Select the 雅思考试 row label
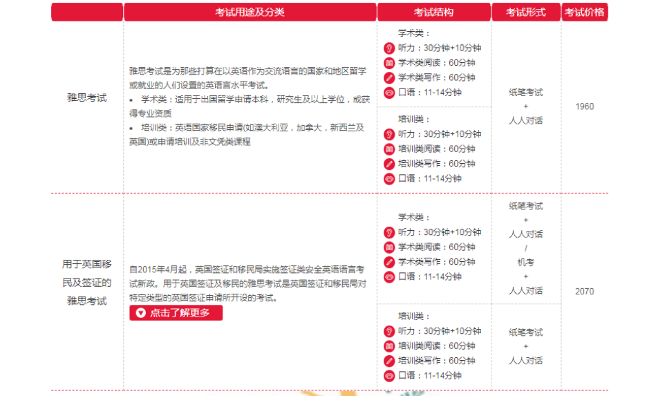 87,98
